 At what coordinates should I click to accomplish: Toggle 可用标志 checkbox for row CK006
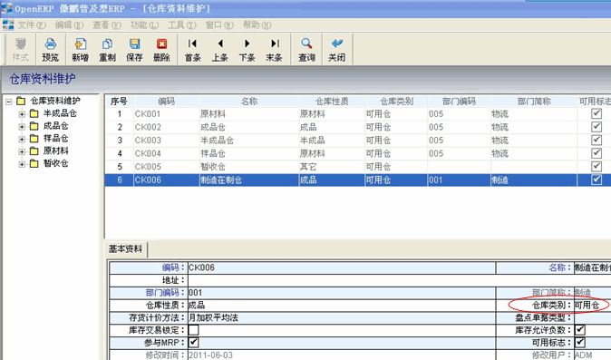pos(596,180)
